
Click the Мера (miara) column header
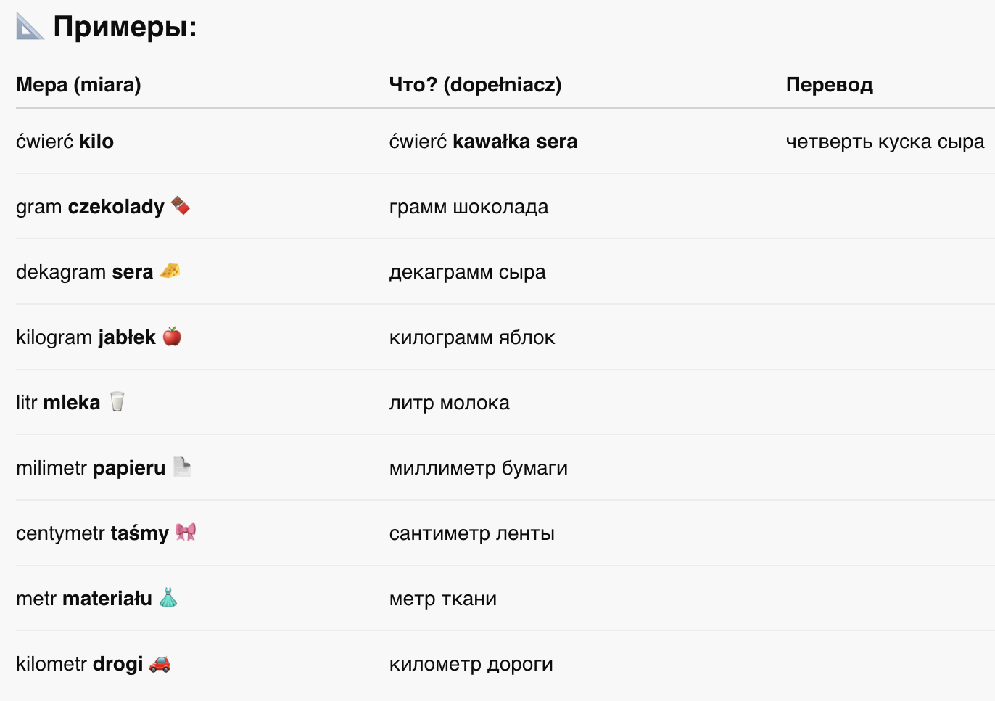(x=78, y=85)
